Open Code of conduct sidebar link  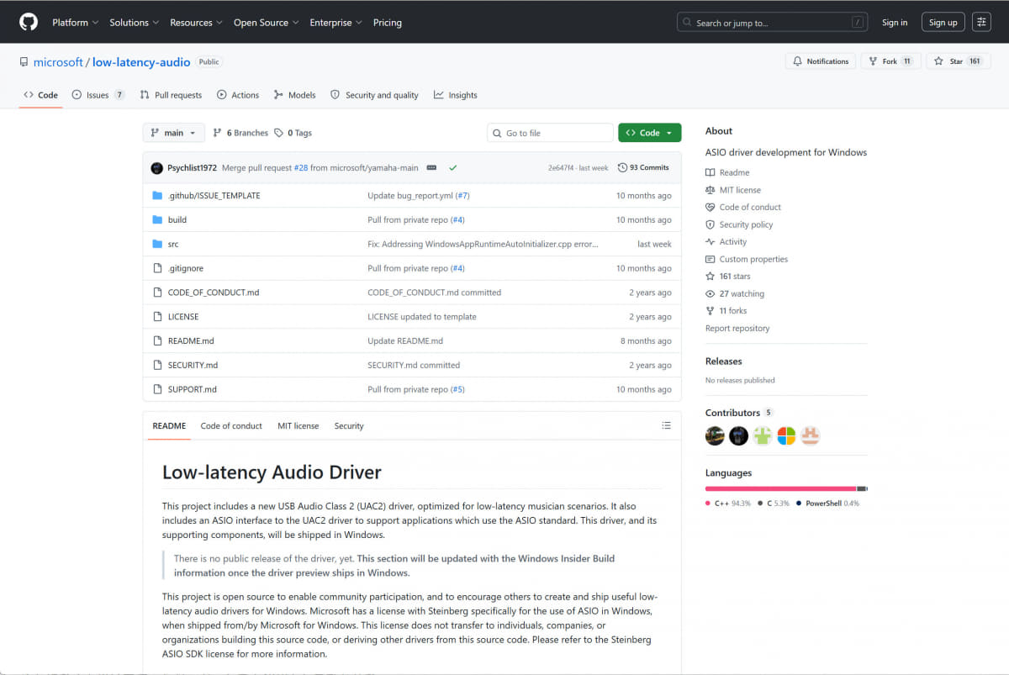pyautogui.click(x=743, y=207)
